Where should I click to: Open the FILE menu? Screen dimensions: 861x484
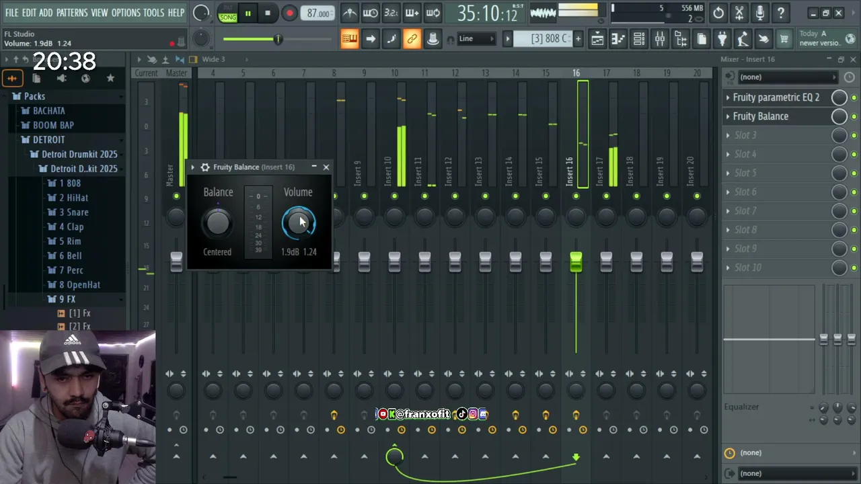11,13
